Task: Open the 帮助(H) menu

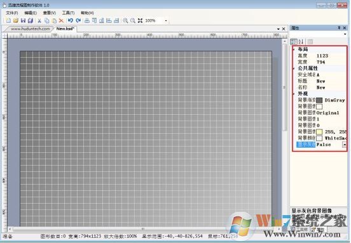Action: 87,13
